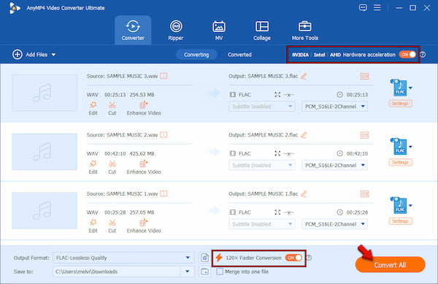This screenshot has height=284, width=438.
Task: Switch to the Collage tab
Action: coord(262,30)
